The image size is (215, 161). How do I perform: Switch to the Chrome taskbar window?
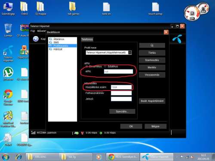pyautogui.click(x=123, y=157)
